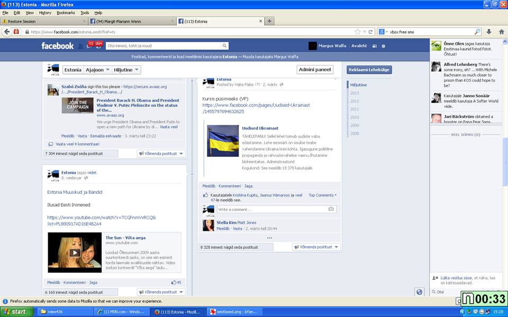Bookmark page with the star icon
The width and height of the screenshot is (508, 317).
pyautogui.click(x=358, y=32)
